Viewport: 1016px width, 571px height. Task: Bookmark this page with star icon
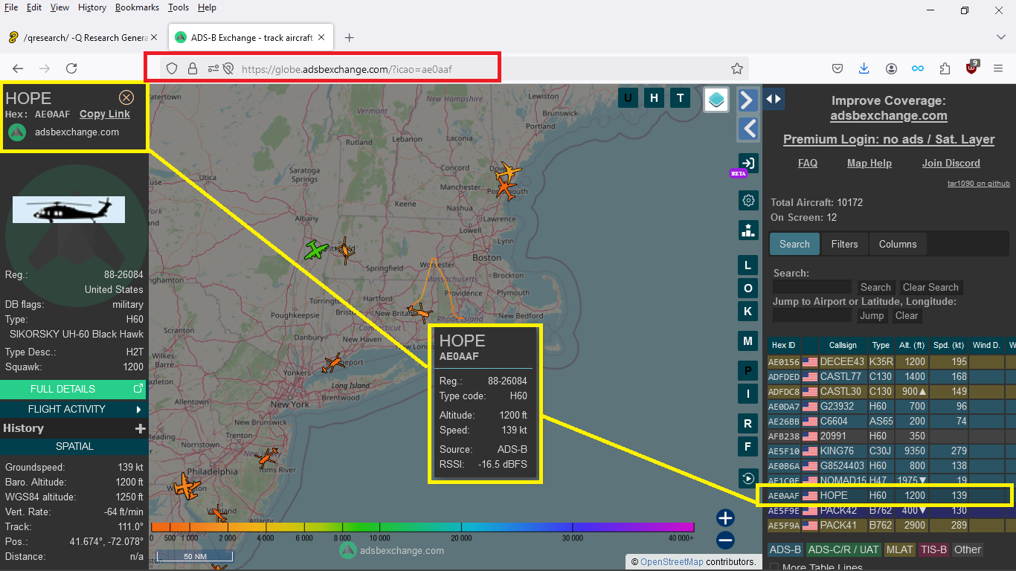tap(737, 68)
